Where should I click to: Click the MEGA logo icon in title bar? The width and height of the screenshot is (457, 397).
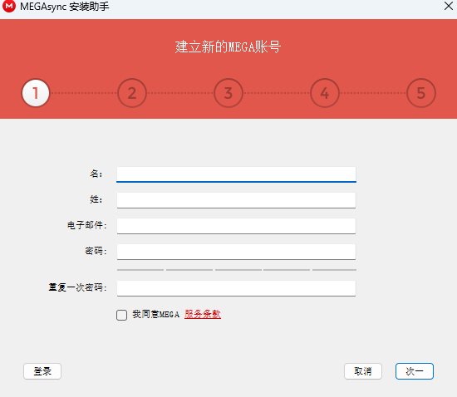point(9,6)
